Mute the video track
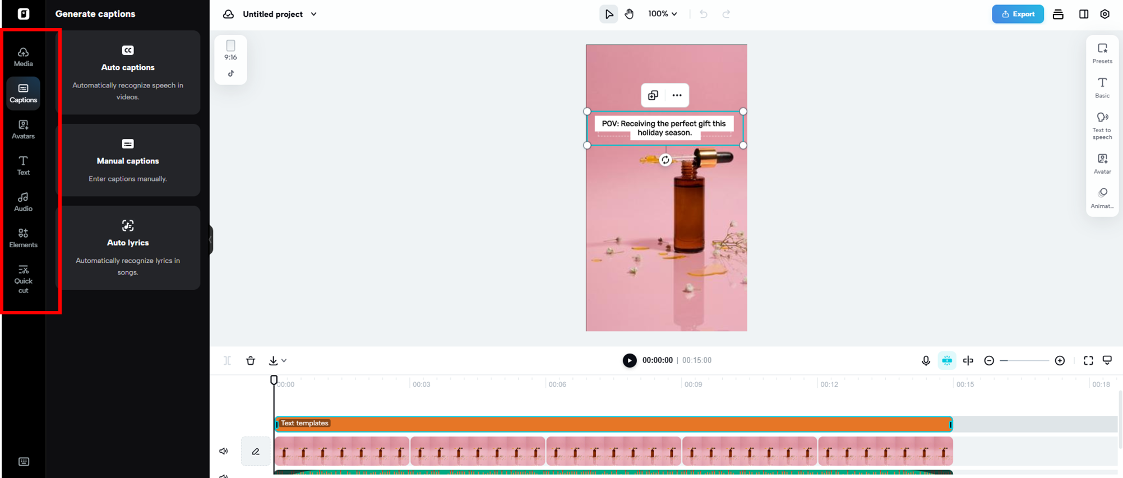The image size is (1123, 478). [x=224, y=451]
